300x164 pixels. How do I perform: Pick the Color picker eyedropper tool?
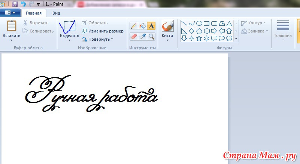[x=142, y=36]
